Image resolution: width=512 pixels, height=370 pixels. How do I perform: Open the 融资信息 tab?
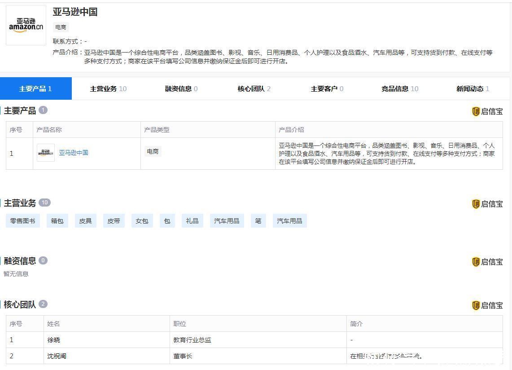(181, 88)
